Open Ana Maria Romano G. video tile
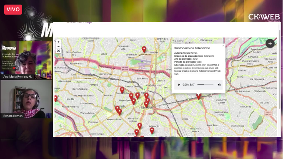 pyautogui.click(x=26, y=60)
